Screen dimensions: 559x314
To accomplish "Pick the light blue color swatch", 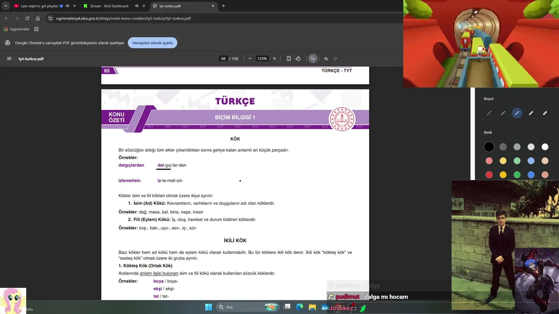I will tap(531, 161).
